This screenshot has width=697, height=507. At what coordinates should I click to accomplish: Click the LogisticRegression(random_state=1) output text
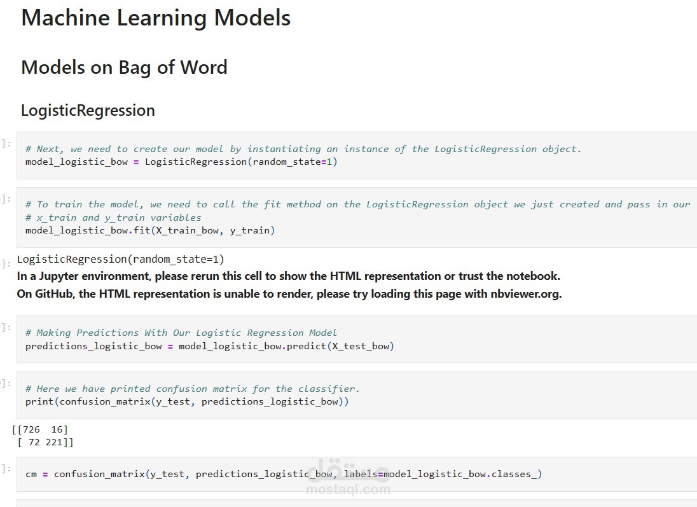[x=121, y=259]
